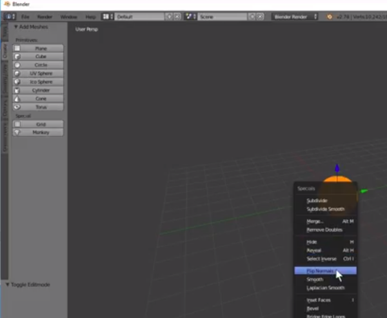This screenshot has width=387, height=318.
Task: Add a Monkey mesh
Action: pyautogui.click(x=39, y=132)
